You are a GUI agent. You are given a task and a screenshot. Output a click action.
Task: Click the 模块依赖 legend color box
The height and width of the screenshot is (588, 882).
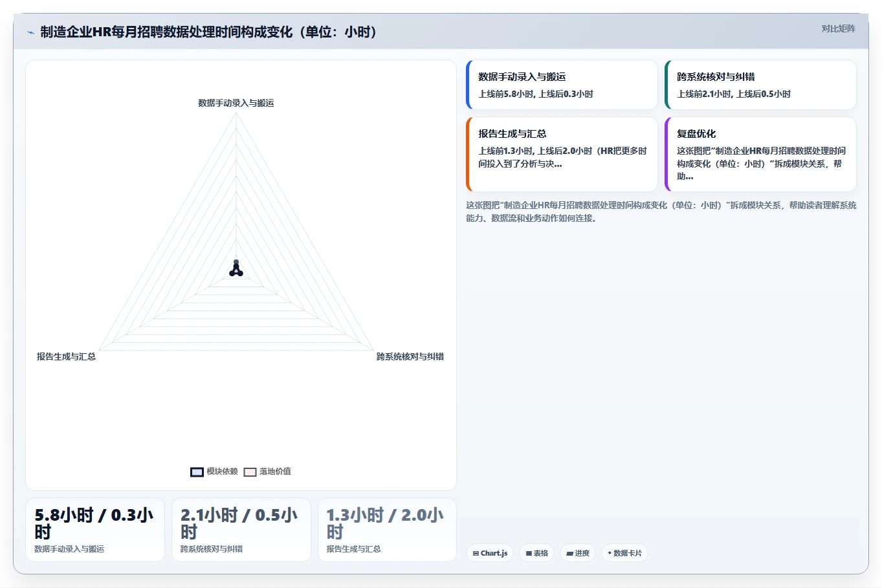tap(197, 472)
